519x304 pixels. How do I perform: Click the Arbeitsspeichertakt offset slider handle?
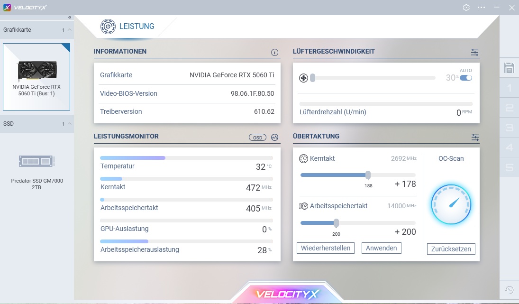pos(337,223)
